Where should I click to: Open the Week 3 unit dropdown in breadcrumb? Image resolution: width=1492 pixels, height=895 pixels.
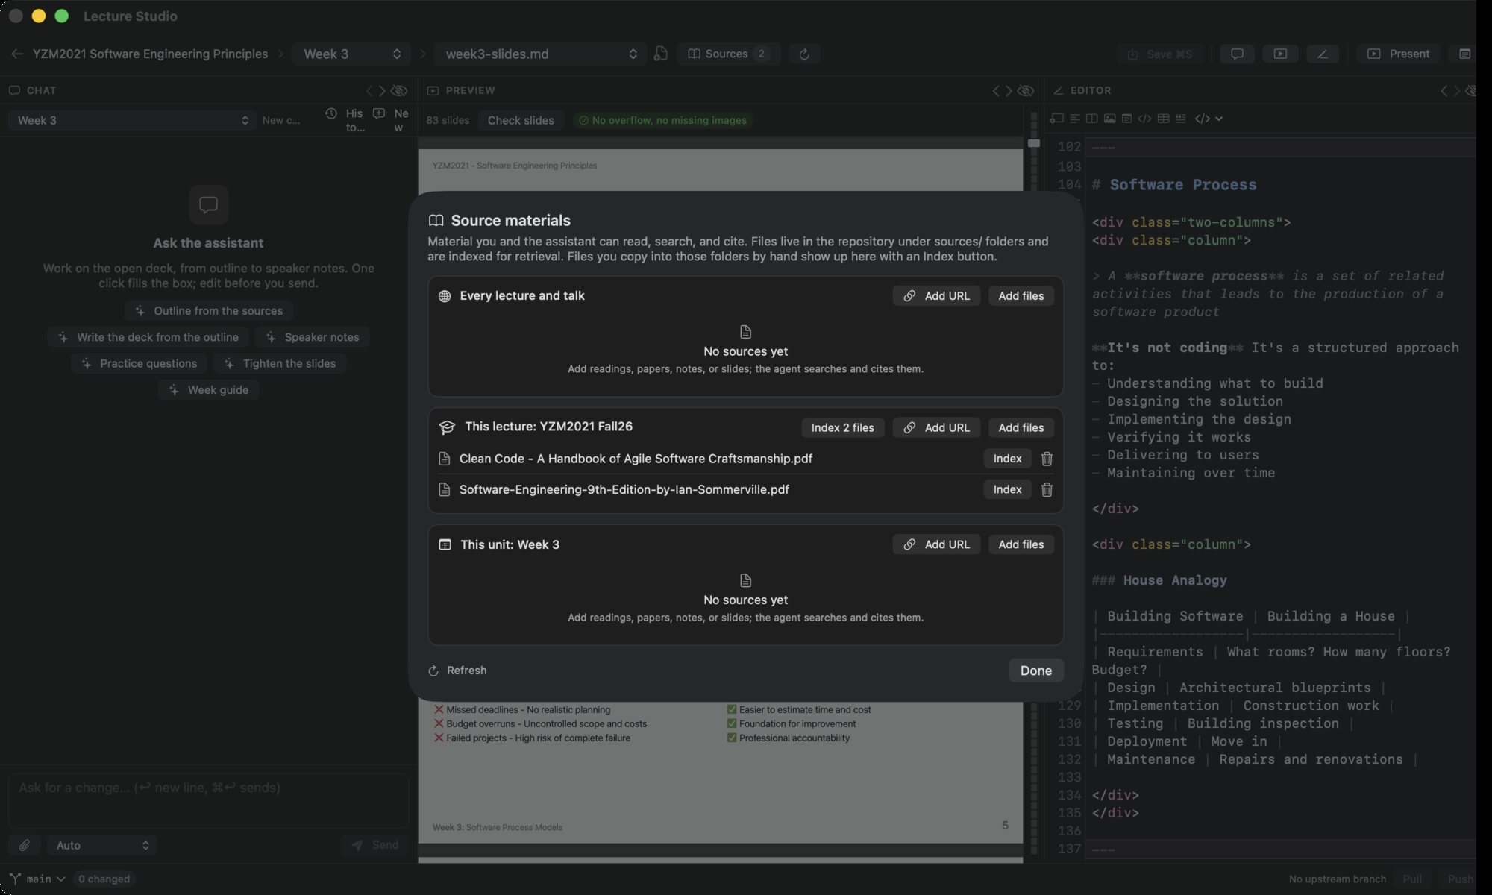tap(351, 54)
